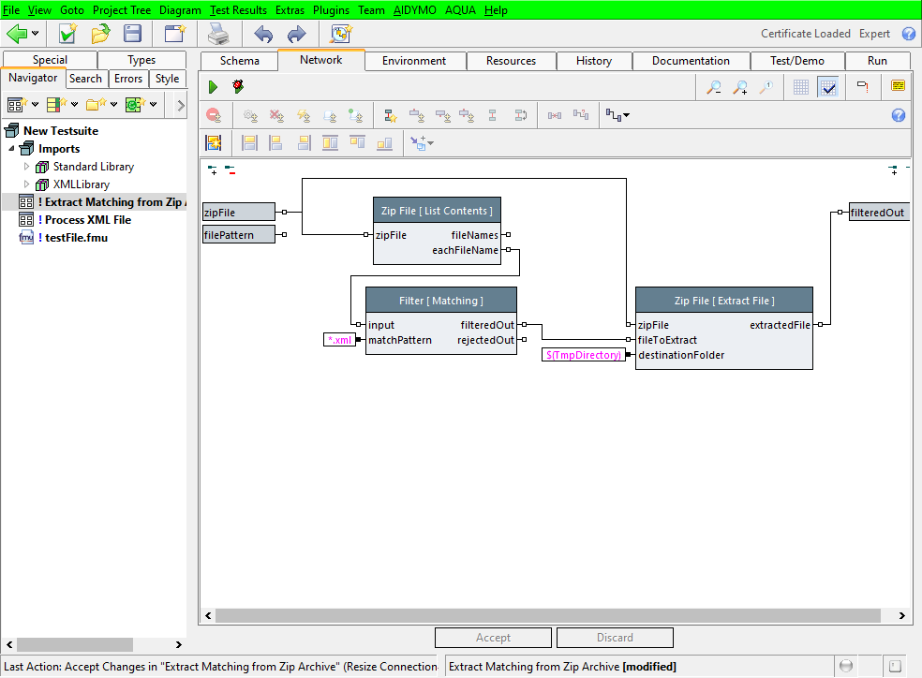Expand the Standard Library tree node

[x=27, y=167]
